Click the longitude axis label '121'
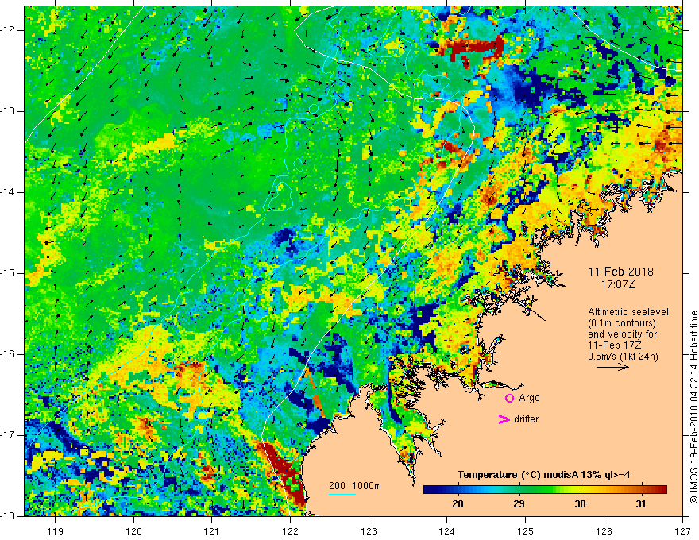The width and height of the screenshot is (699, 540). (x=212, y=531)
